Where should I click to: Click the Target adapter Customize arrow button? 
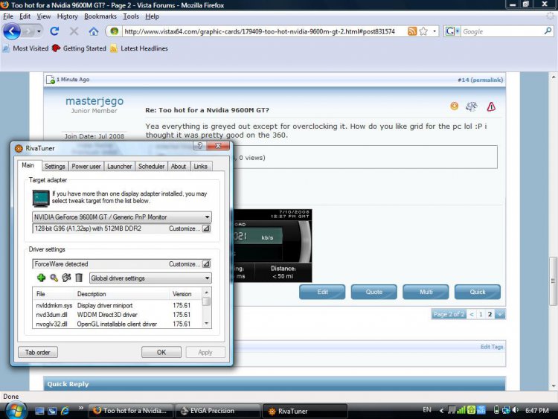(x=206, y=228)
